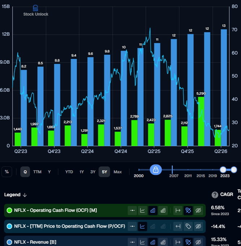The image size is (241, 246).
Task: Switch to yearly Y period view
Action: (49, 172)
